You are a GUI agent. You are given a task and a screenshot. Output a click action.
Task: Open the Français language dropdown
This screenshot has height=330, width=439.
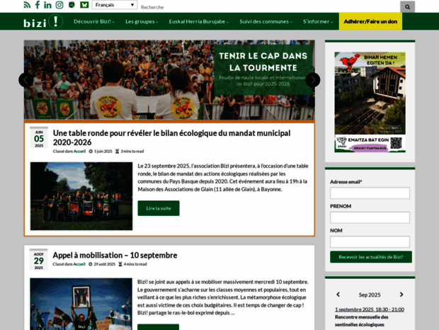tap(115, 5)
